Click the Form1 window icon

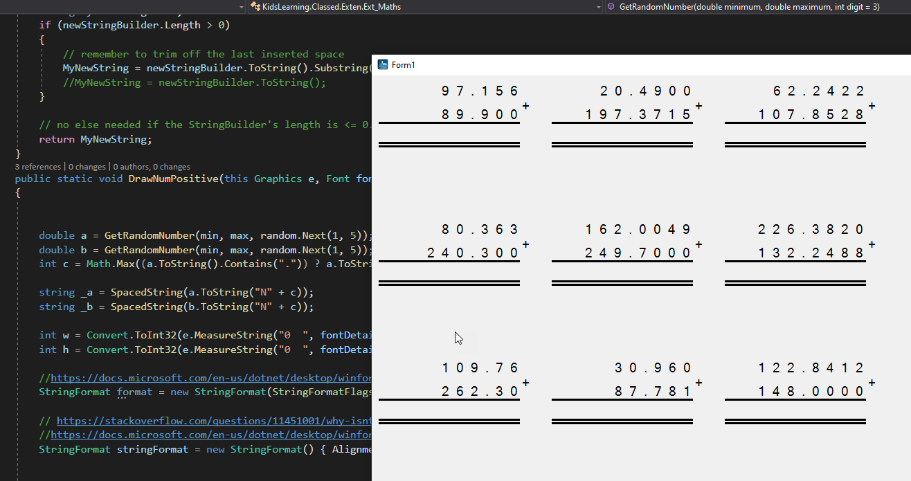click(x=383, y=65)
